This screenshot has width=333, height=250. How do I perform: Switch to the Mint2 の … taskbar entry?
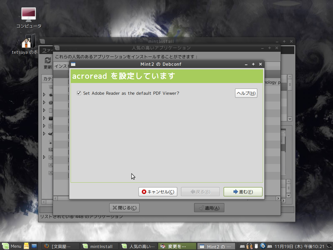click(216, 246)
